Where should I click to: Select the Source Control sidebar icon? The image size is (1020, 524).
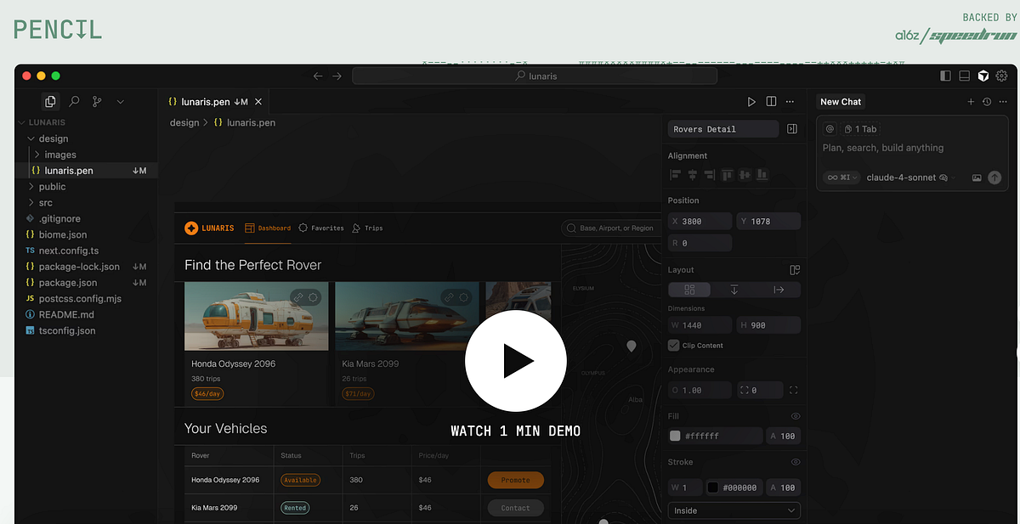[x=96, y=101]
